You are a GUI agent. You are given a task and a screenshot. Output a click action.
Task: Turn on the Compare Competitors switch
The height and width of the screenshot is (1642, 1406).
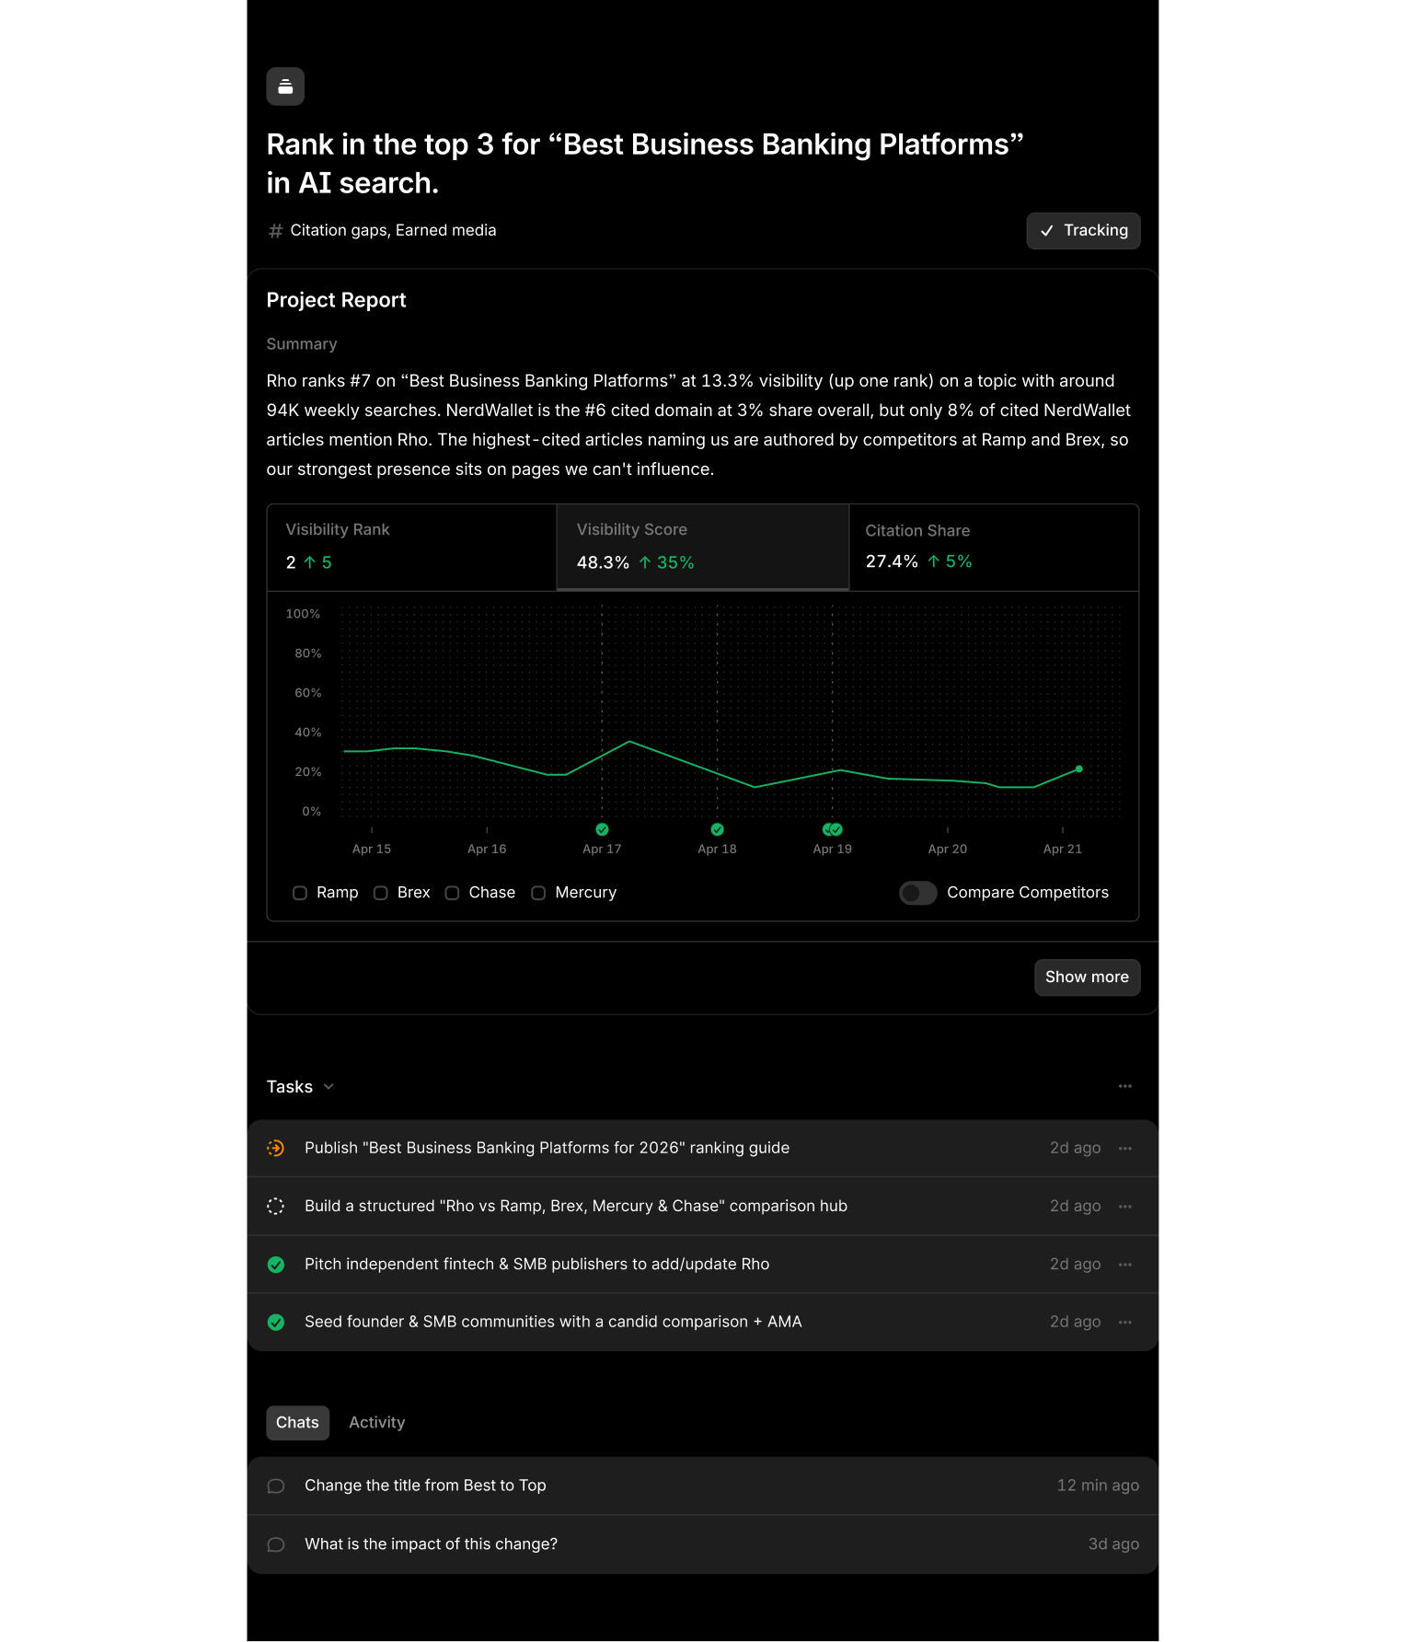coord(918,893)
